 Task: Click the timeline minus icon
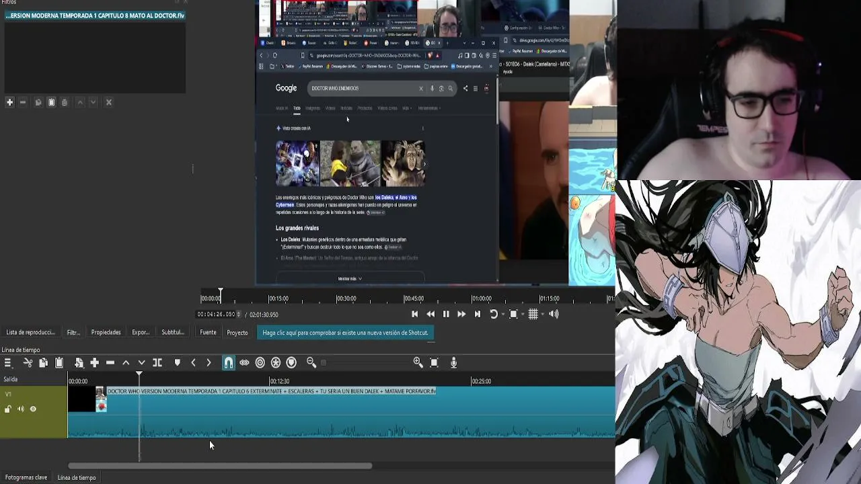pos(110,363)
